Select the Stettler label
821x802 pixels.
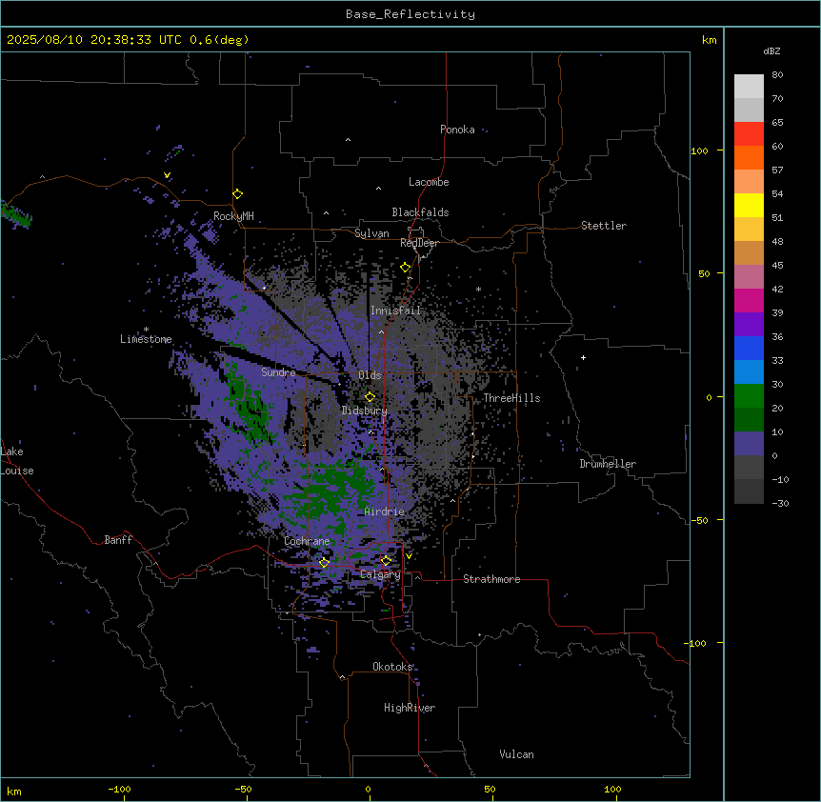coord(604,226)
